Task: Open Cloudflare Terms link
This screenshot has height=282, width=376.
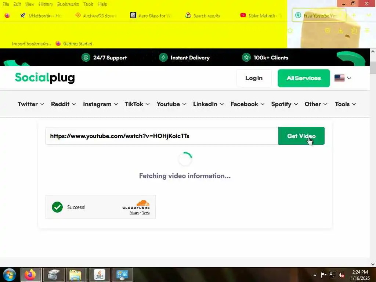Action: click(x=146, y=213)
